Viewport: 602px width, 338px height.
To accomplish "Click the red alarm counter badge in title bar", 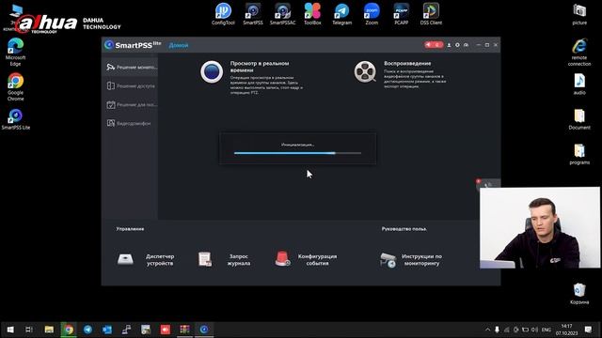I will 434,45.
